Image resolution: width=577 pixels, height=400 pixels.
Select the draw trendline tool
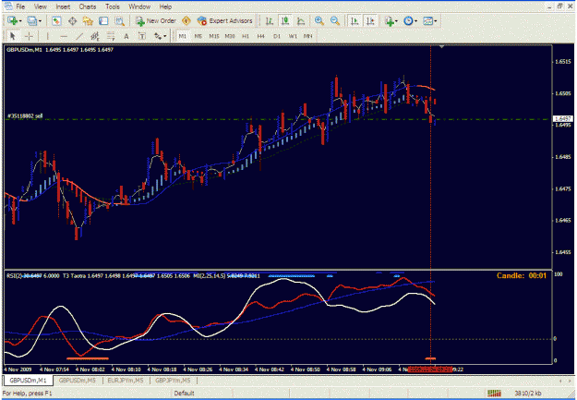[x=79, y=36]
